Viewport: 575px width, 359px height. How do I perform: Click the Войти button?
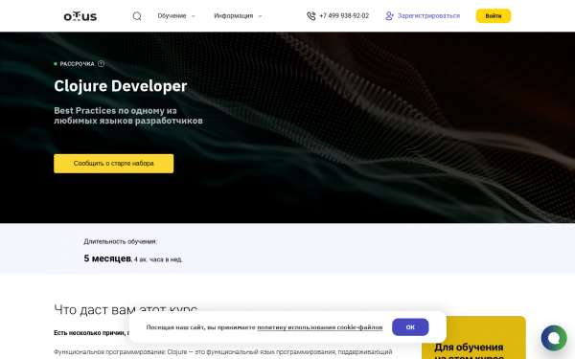coord(494,15)
